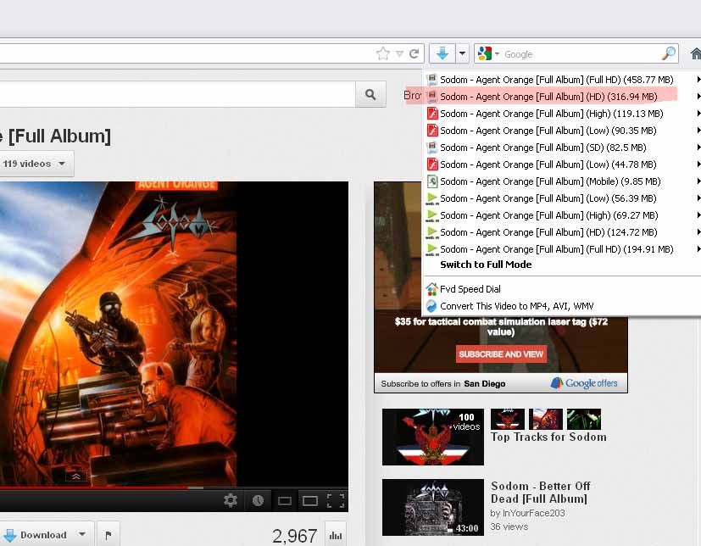The height and width of the screenshot is (546, 701).
Task: Switch player to large size icon
Action: (x=310, y=501)
